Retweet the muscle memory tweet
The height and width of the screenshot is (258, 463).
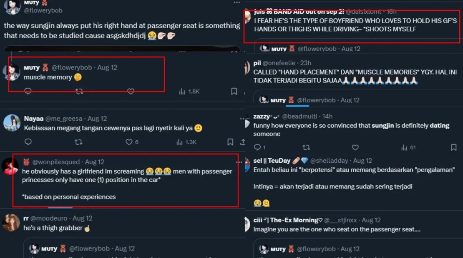(79, 91)
